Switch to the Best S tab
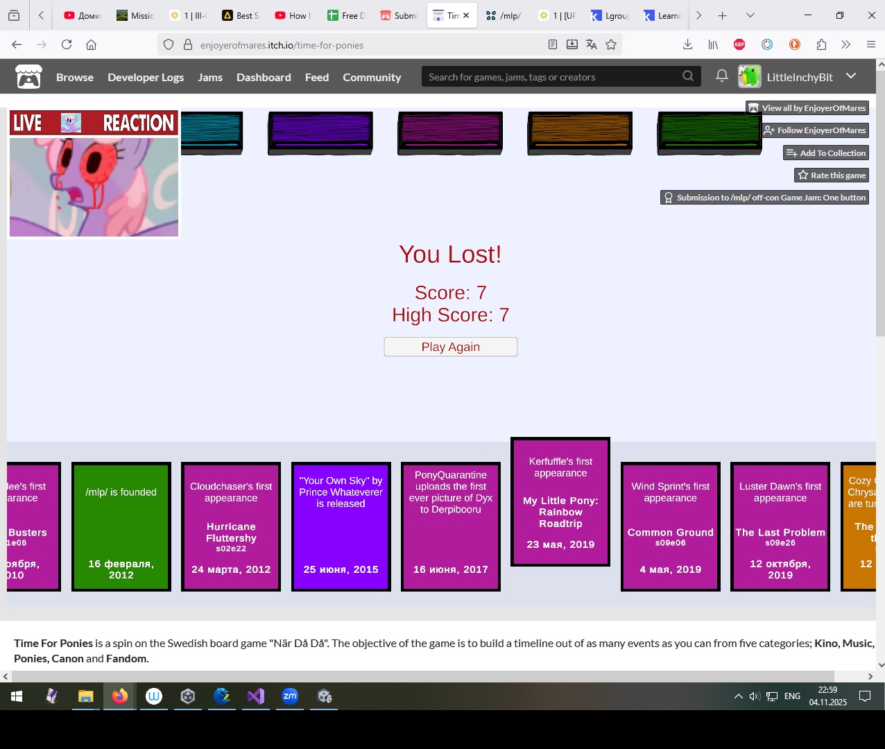This screenshot has height=749, width=885. [241, 15]
